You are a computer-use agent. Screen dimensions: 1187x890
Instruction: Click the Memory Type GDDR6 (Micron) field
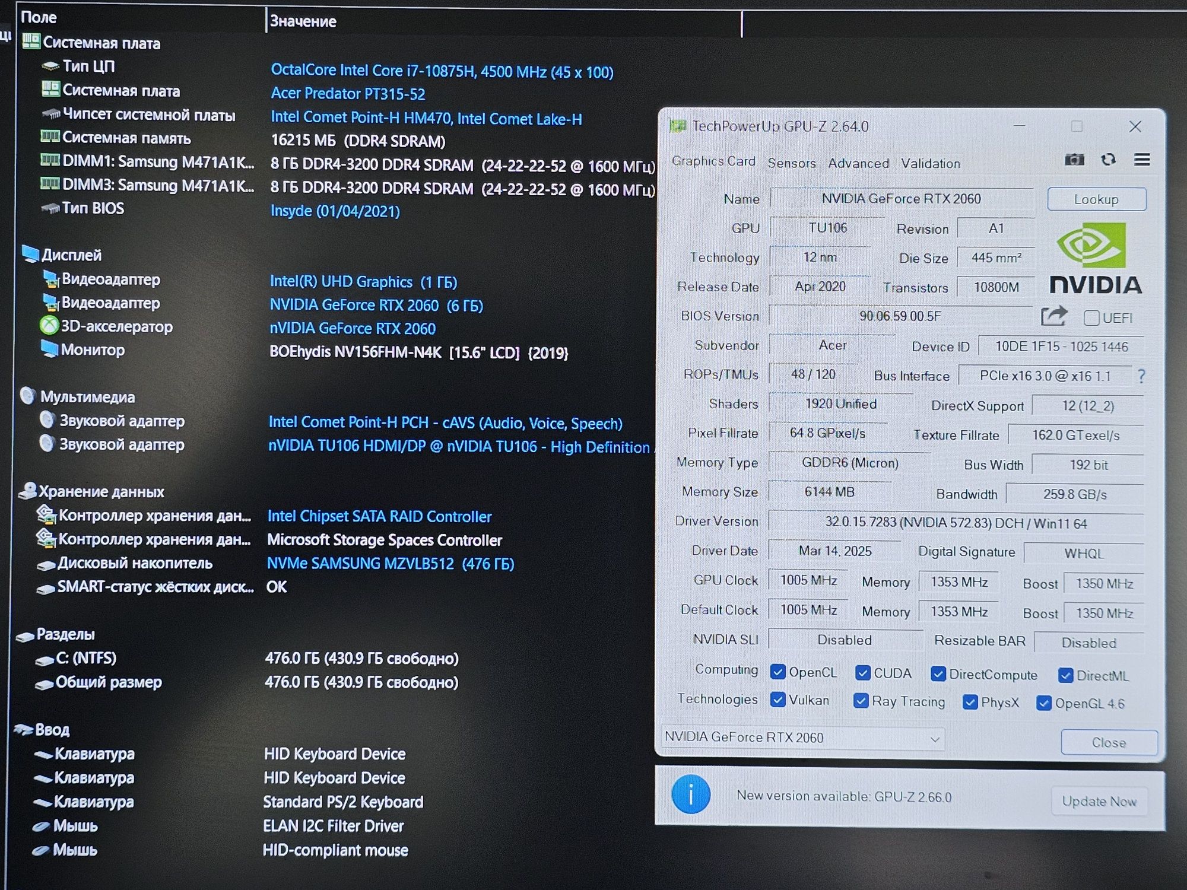pyautogui.click(x=850, y=463)
